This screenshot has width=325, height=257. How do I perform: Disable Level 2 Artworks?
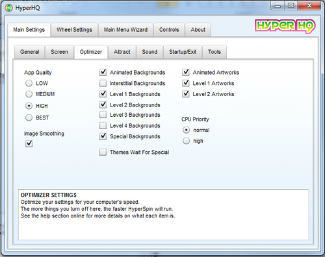pyautogui.click(x=186, y=94)
